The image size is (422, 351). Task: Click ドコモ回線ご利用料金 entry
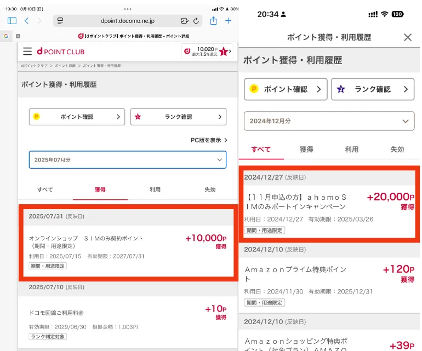(x=56, y=313)
